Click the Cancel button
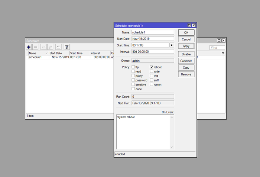 point(186,39)
